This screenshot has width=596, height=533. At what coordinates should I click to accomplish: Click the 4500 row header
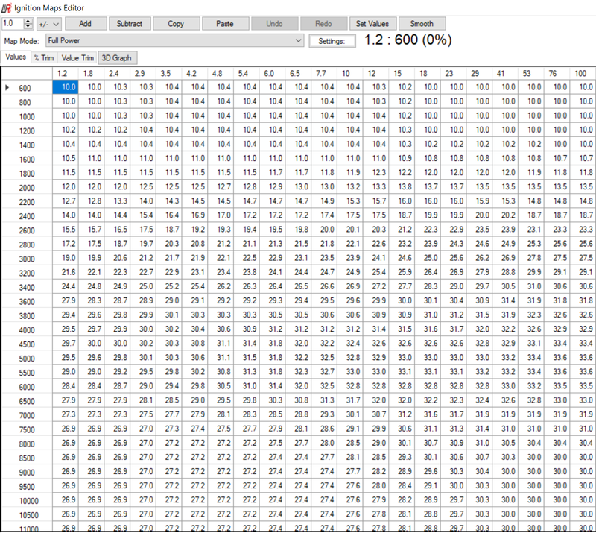[x=27, y=344]
